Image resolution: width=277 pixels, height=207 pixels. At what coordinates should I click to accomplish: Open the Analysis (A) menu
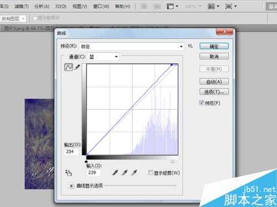pyautogui.click(x=42, y=7)
